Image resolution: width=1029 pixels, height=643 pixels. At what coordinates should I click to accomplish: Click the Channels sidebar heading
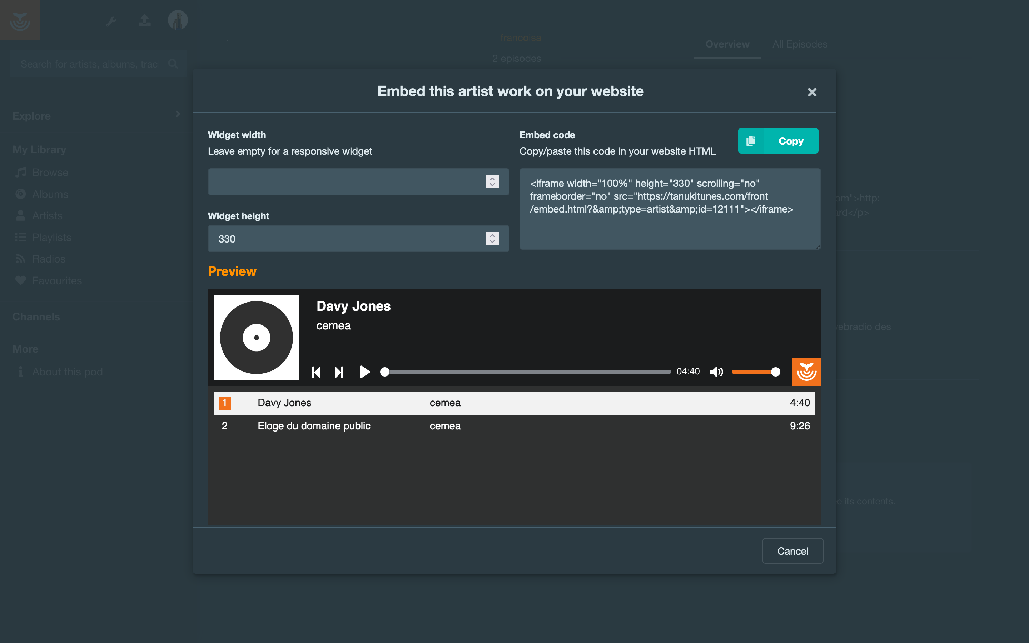36,317
